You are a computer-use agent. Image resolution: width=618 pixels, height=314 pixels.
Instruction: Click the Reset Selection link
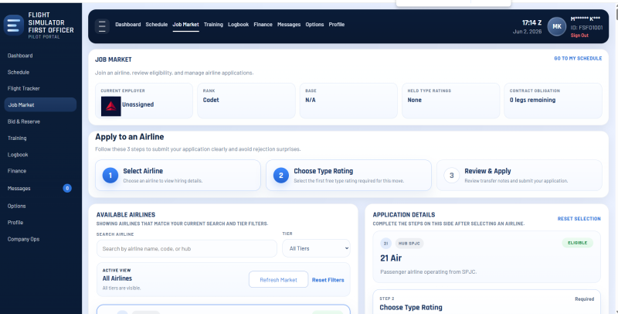579,219
